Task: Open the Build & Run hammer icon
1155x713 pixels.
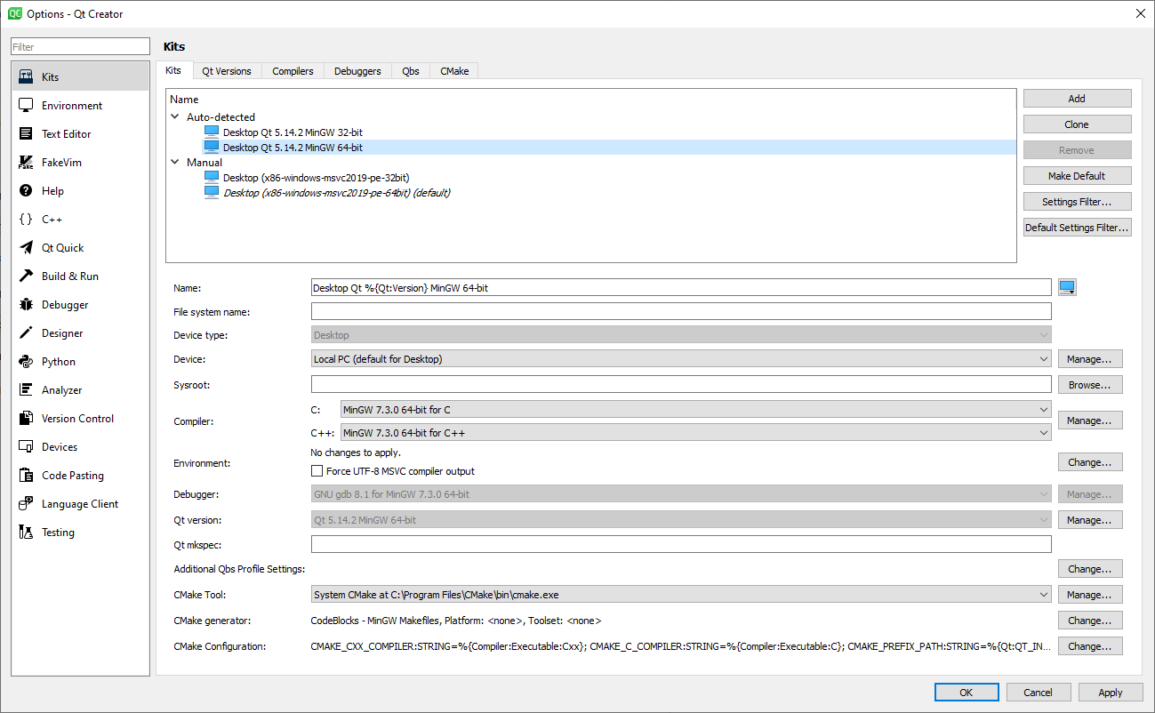Action: 26,276
